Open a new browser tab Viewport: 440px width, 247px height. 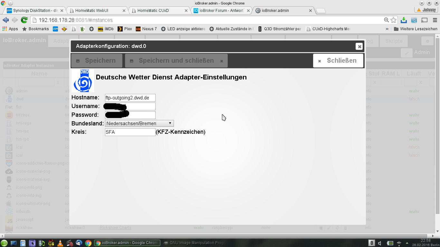[321, 11]
